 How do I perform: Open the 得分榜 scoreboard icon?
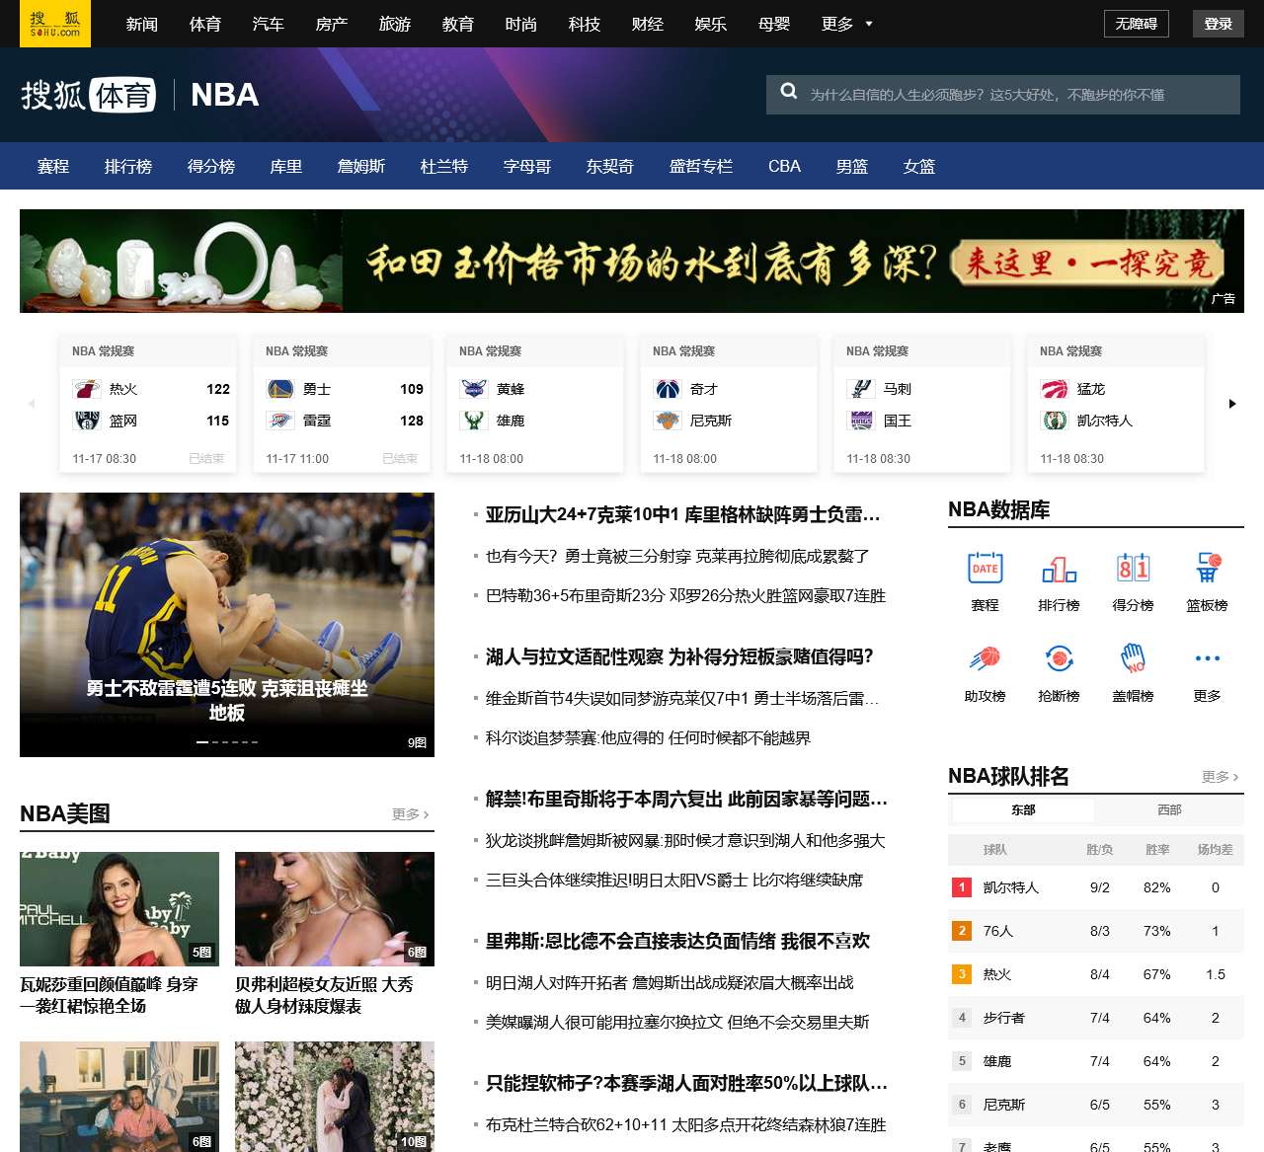click(x=1133, y=570)
